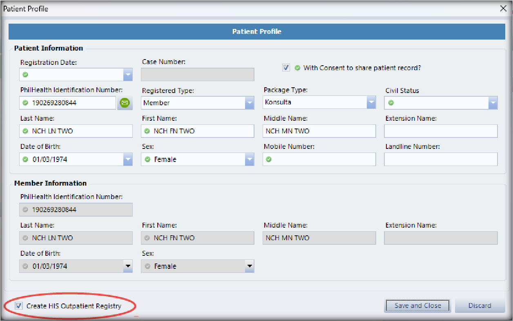Toggle the consent to share patient record checkbox
513x321 pixels.
pos(286,68)
